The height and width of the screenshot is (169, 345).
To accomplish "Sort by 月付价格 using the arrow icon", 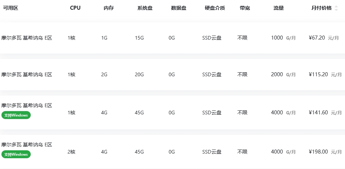I will click(x=336, y=8).
